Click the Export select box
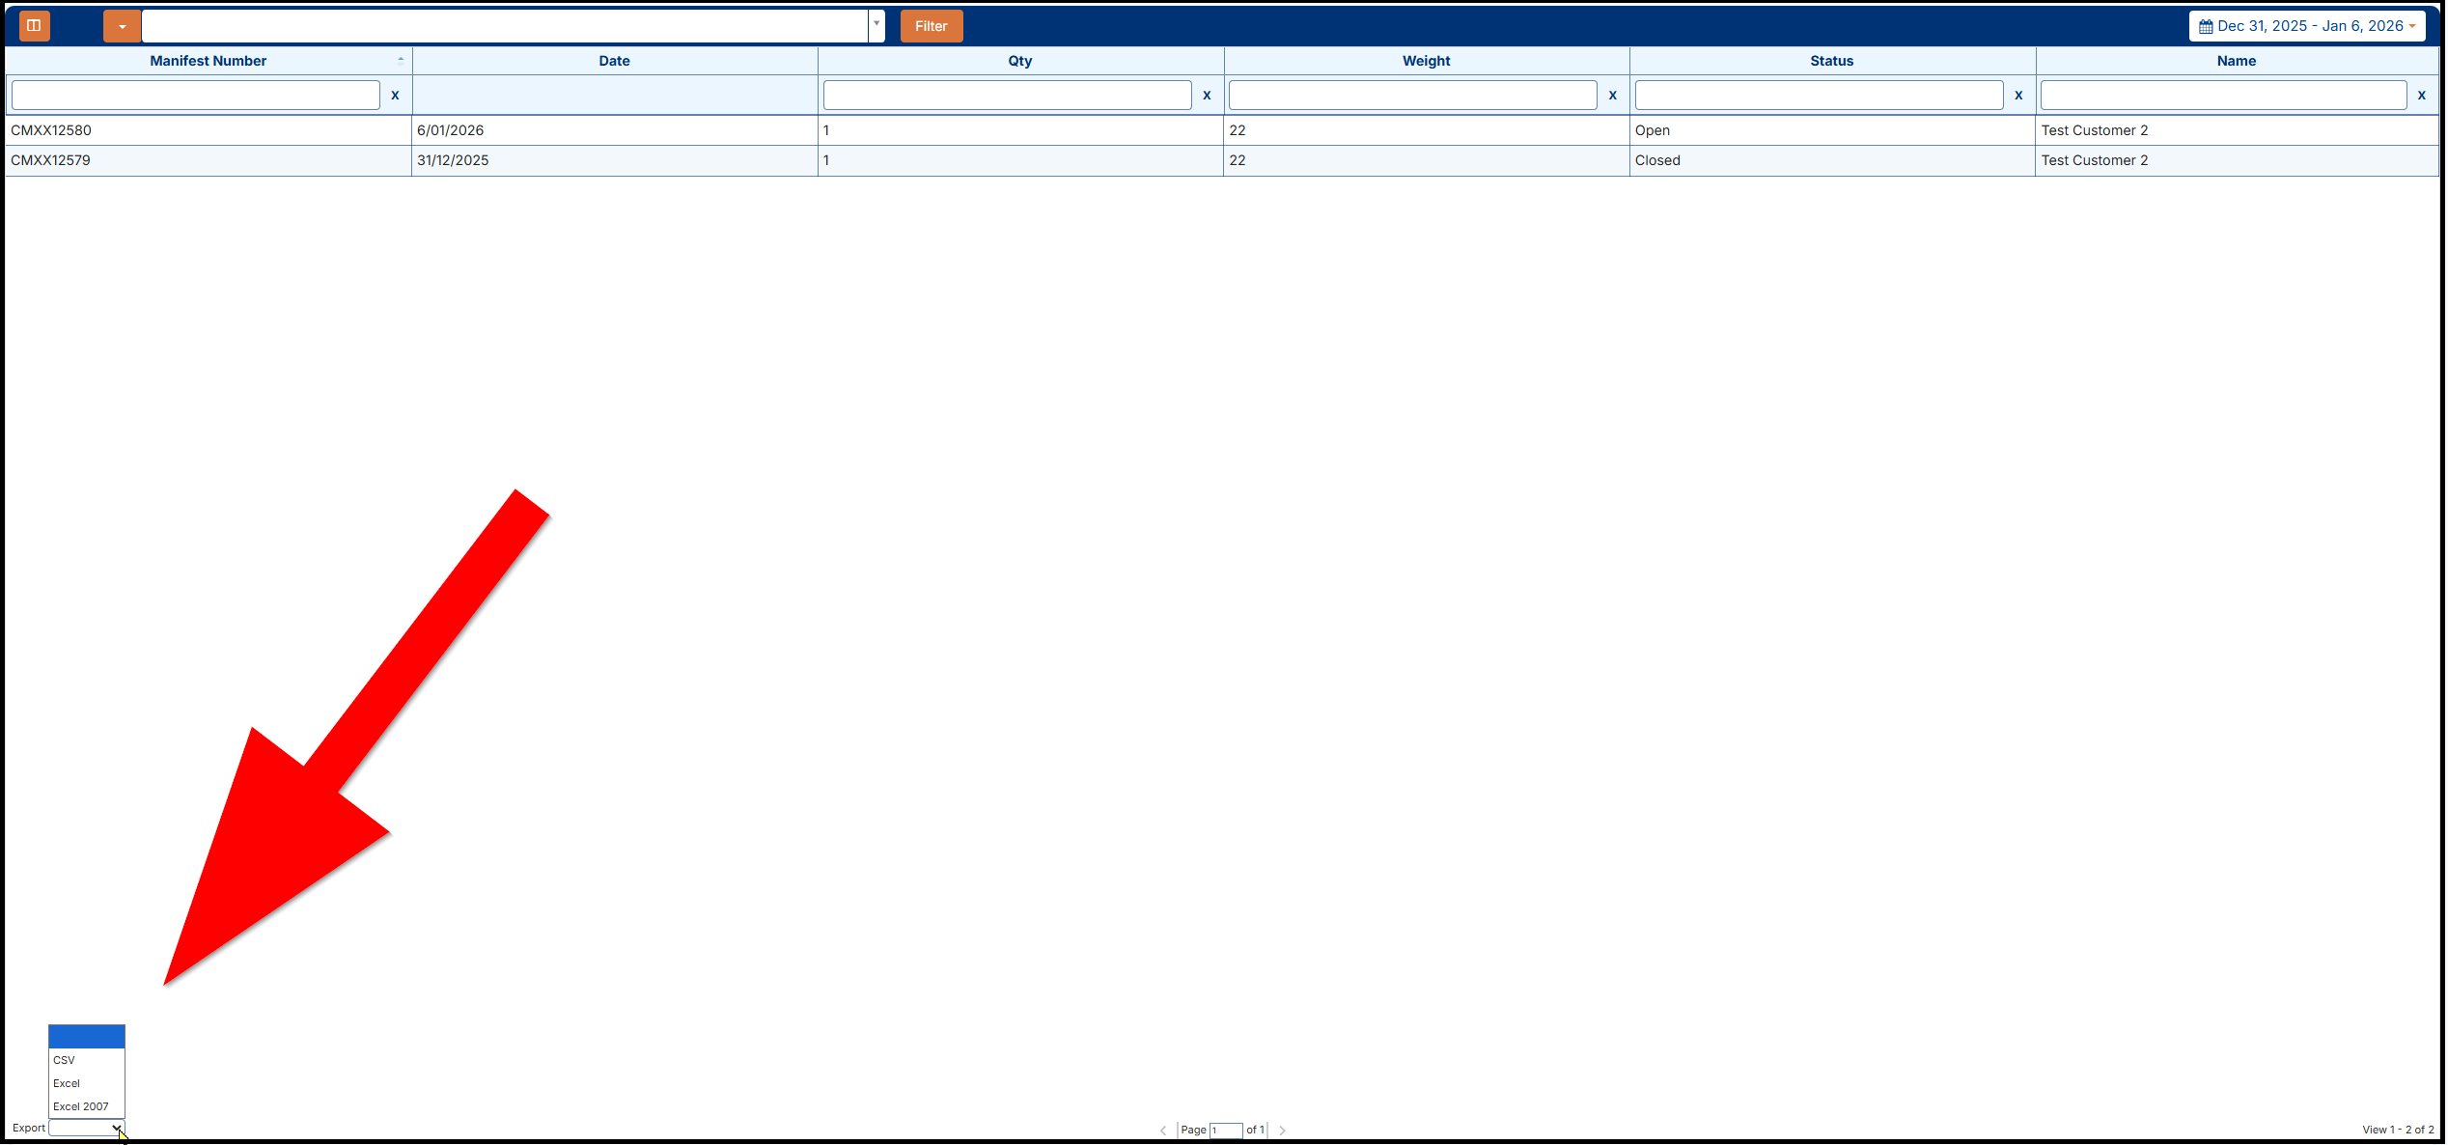2448x1145 pixels. (x=86, y=1129)
